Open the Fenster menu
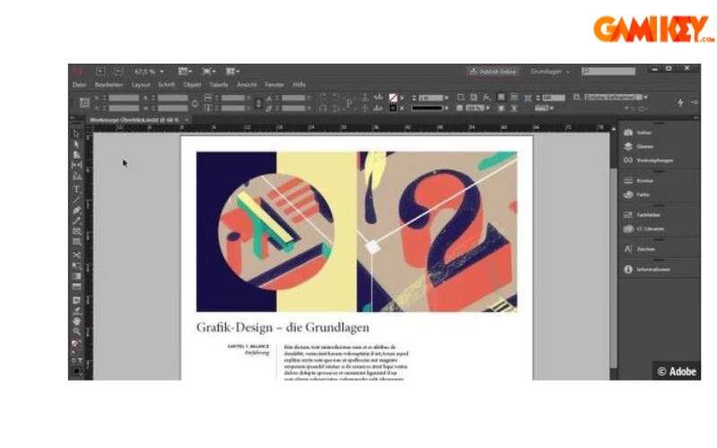 276,84
